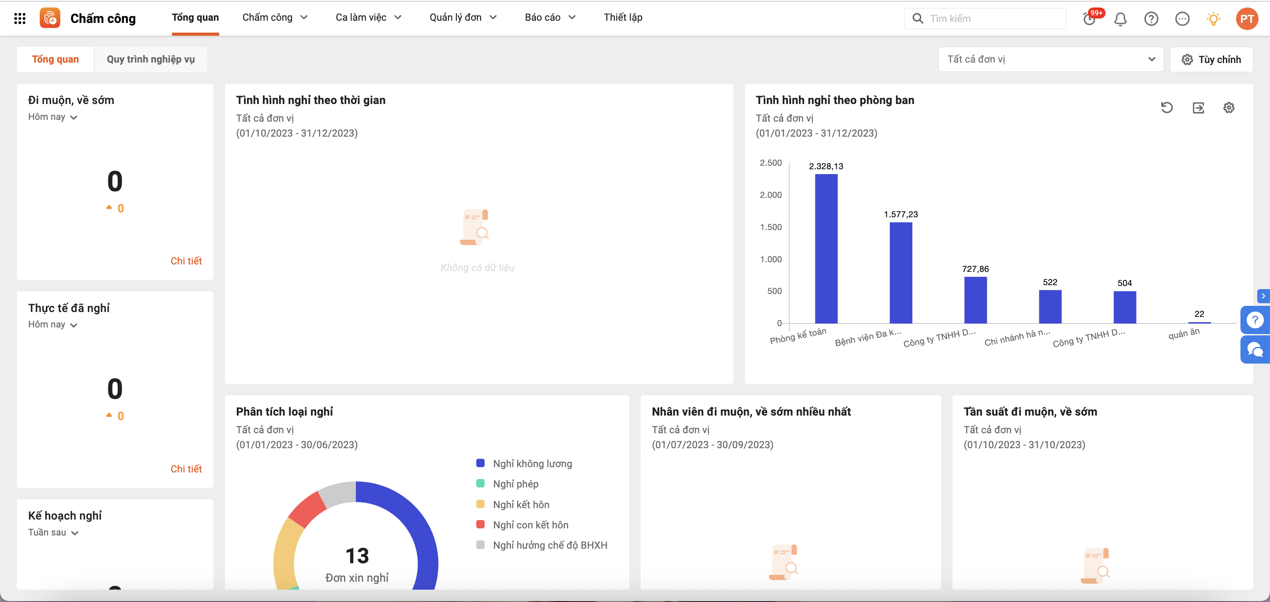Expand the Chấm công menu
Screen dimensions: 1270x602
275,17
